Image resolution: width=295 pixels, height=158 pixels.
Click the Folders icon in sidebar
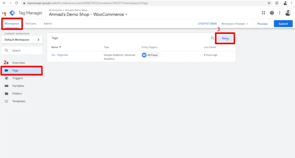(6, 93)
